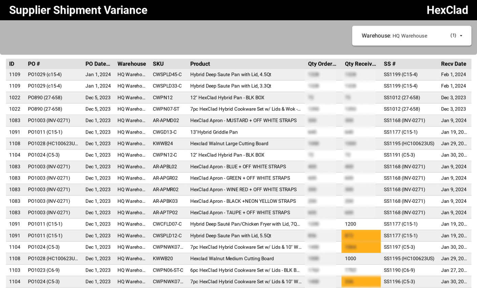The image size is (477, 288).
Task: Click the Qty Received column header
Action: (360, 64)
